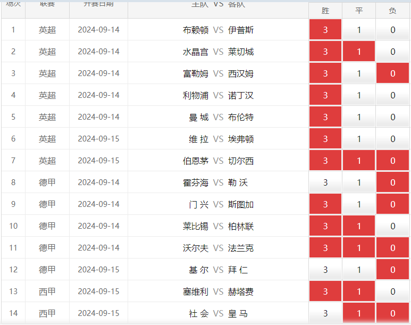Click the 平 column header
Viewport: 411px width, 325px height.
coord(359,11)
